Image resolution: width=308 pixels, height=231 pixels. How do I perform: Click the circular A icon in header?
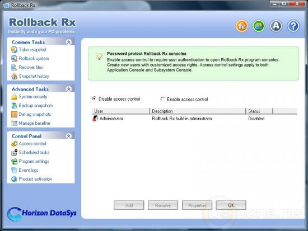(276, 26)
